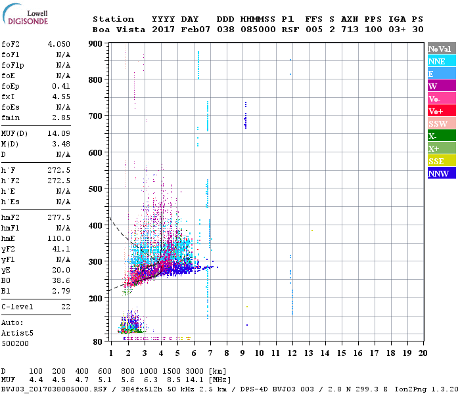Select the NNE cyan legend swatch
Screen dimensions: 460x394
pyautogui.click(x=442, y=60)
